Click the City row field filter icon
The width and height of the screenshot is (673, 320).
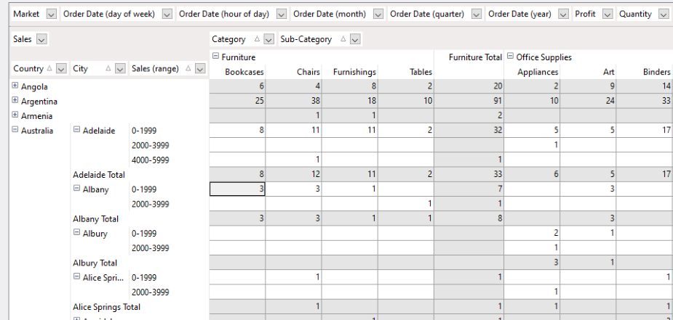point(120,69)
